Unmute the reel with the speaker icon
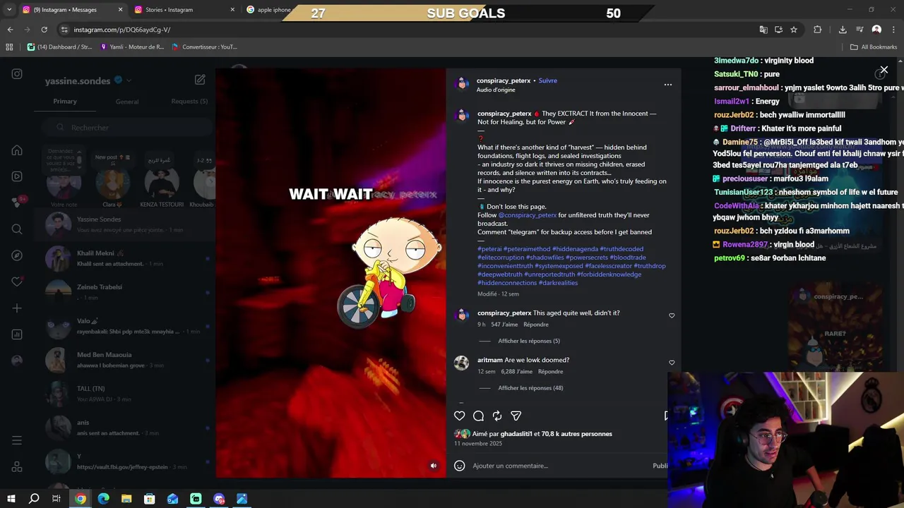This screenshot has width=904, height=508. pos(434,466)
